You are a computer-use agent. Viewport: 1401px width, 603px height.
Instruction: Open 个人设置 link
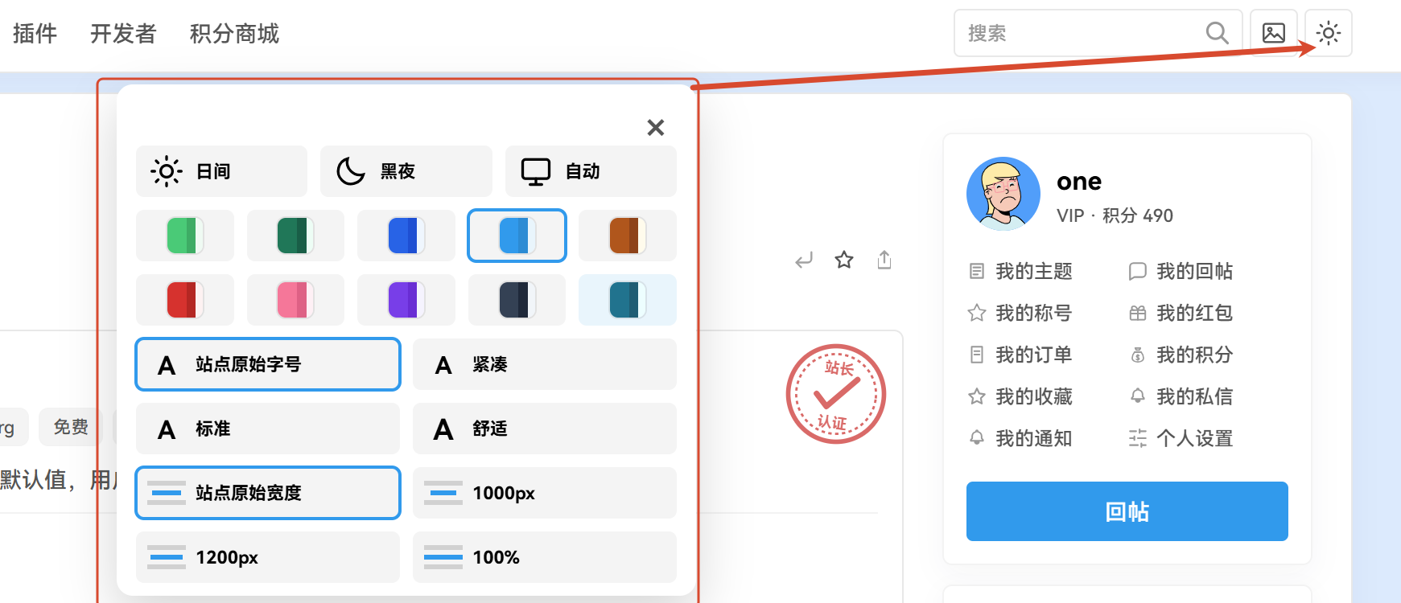pyautogui.click(x=1181, y=438)
